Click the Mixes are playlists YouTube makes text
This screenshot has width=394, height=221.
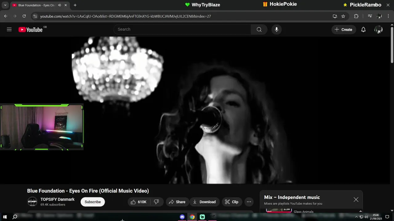pos(293,204)
